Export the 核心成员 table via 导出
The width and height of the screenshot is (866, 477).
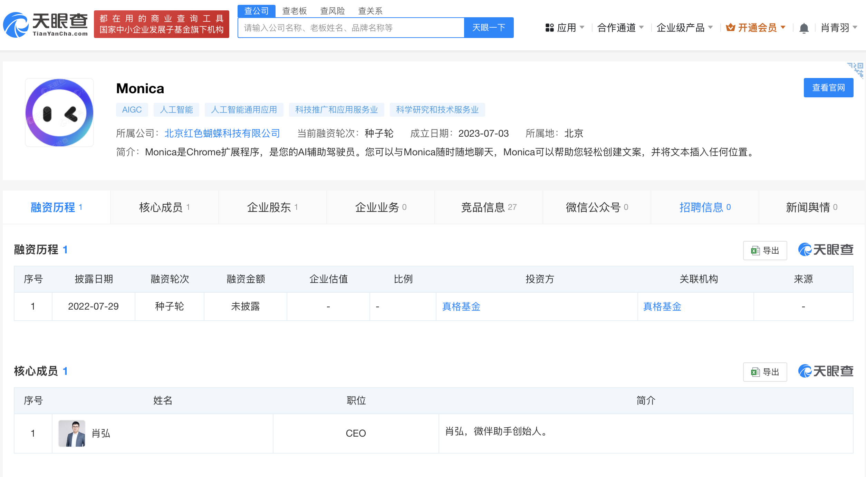click(765, 372)
